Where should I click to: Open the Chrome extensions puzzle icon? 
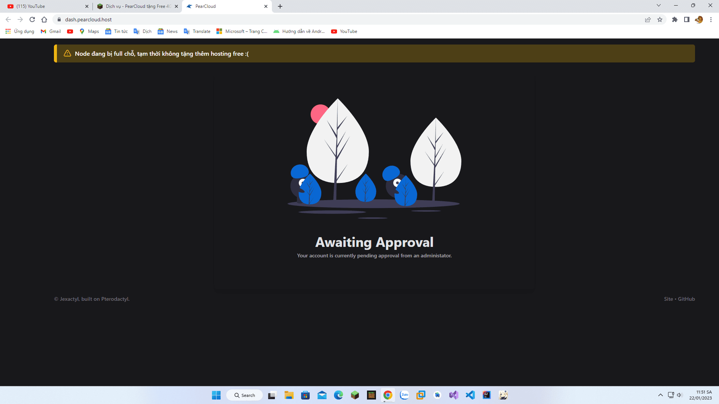click(x=675, y=19)
